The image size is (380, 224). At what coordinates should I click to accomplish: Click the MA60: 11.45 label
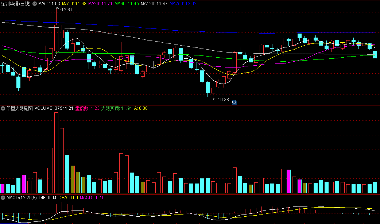point(127,4)
